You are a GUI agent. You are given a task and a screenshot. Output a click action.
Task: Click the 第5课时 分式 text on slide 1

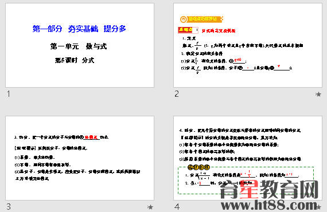[x=75, y=60]
